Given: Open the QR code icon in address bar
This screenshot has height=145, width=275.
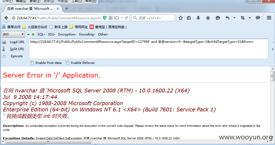Looking at the screenshot, I should point(111,18).
